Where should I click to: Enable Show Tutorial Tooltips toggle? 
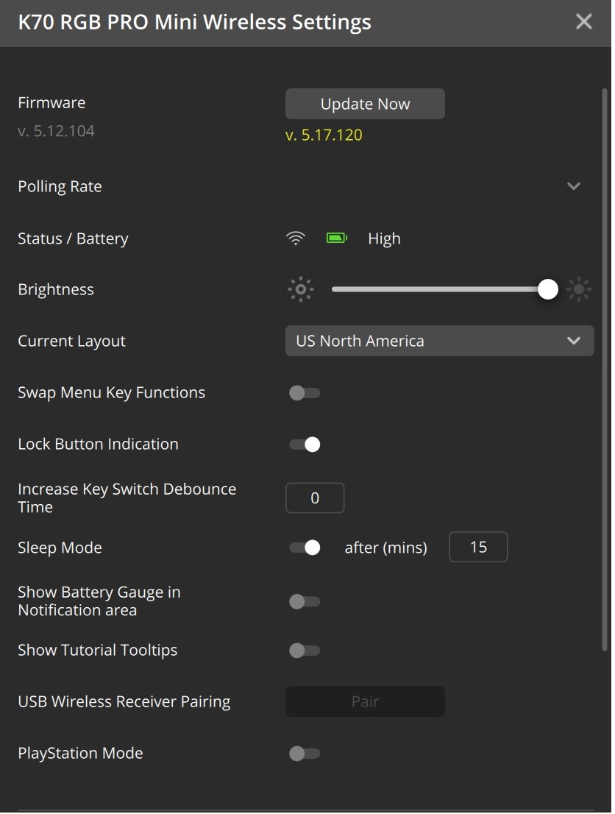pos(305,651)
